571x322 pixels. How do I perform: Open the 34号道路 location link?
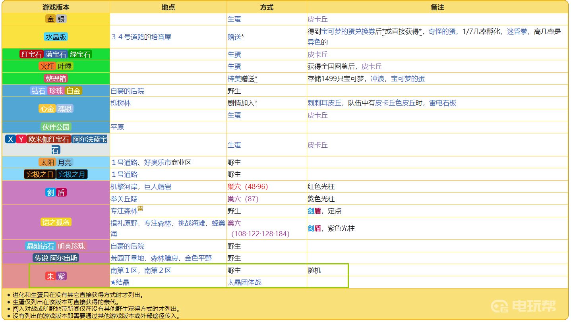pos(128,37)
